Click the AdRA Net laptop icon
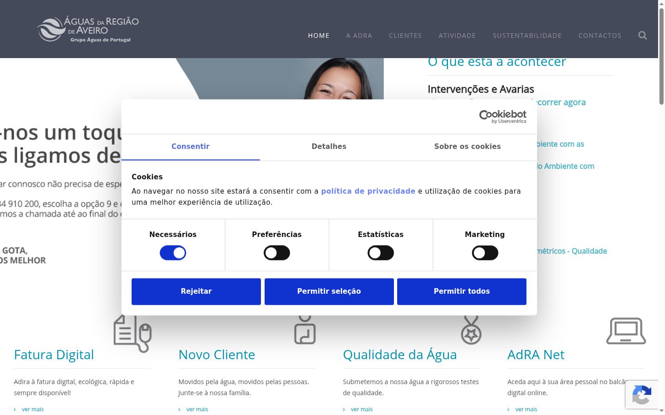665x415 pixels. (626, 331)
